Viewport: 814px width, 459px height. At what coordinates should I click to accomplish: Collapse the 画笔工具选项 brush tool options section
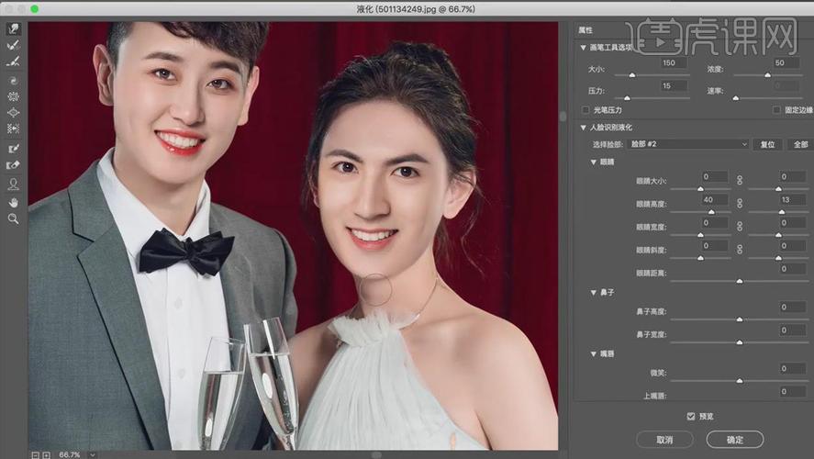pos(583,47)
